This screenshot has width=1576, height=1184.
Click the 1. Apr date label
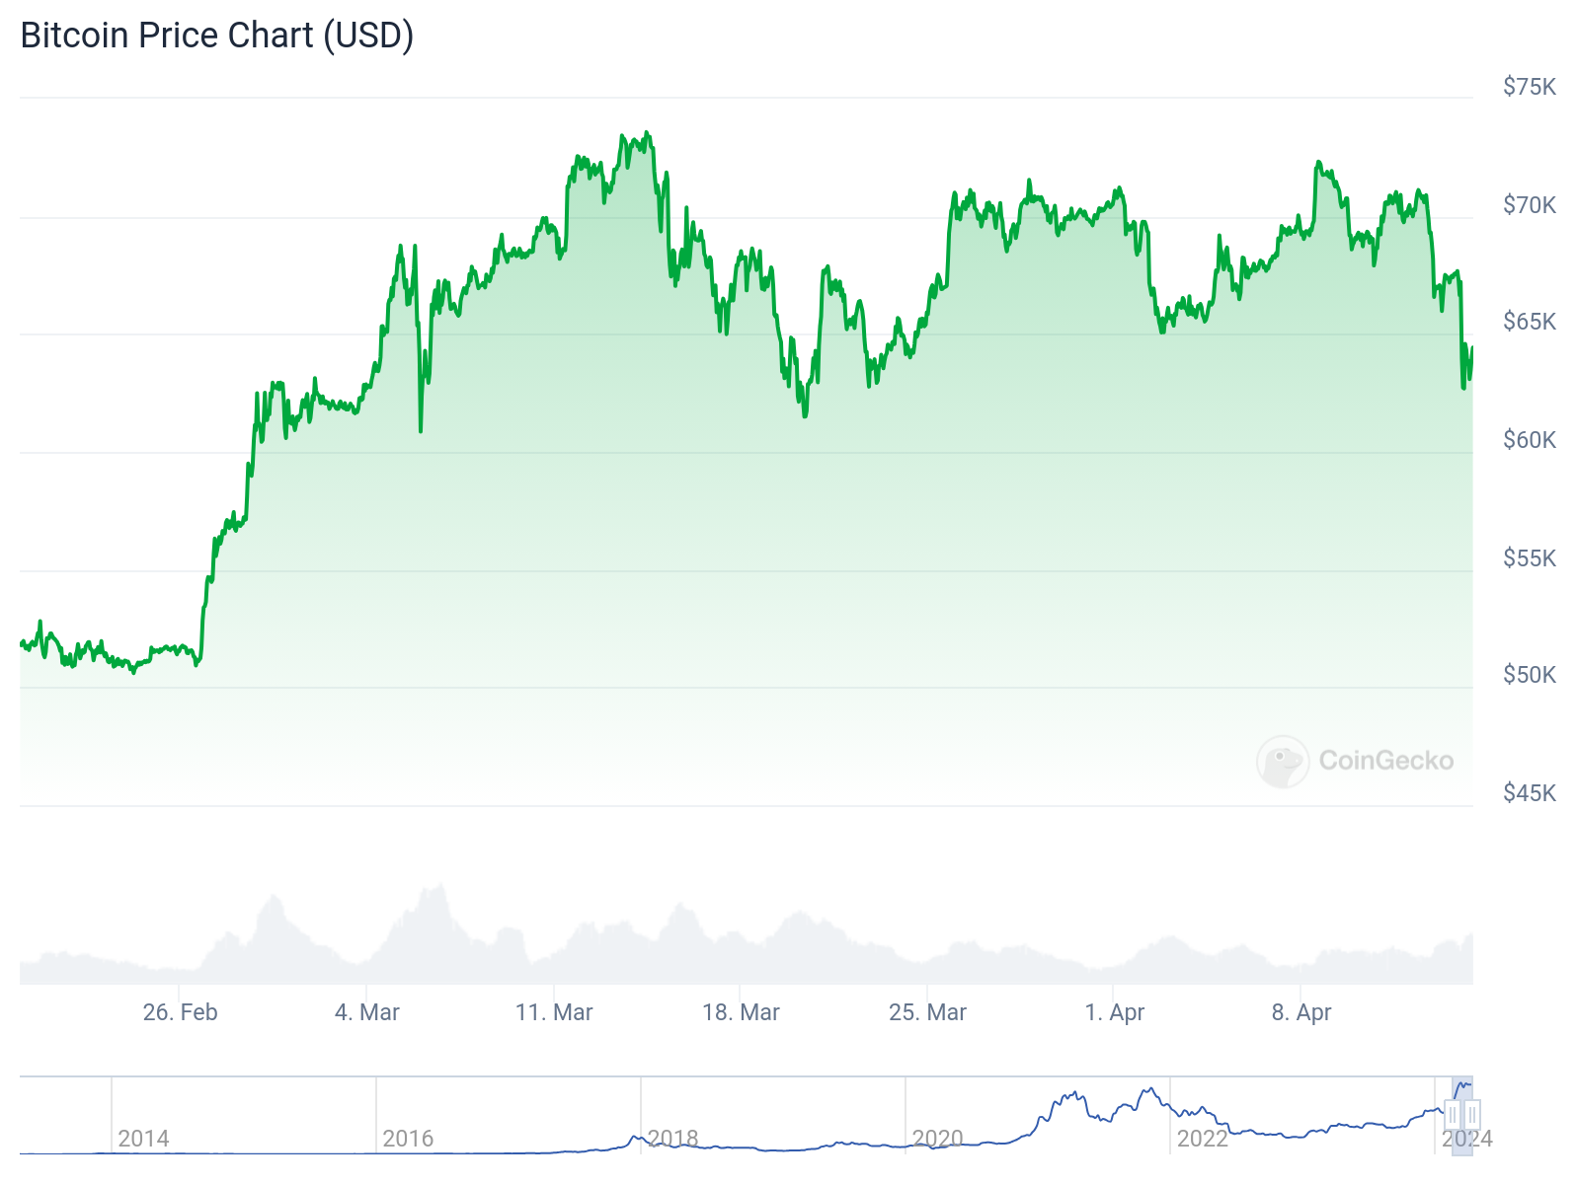tap(1114, 1012)
